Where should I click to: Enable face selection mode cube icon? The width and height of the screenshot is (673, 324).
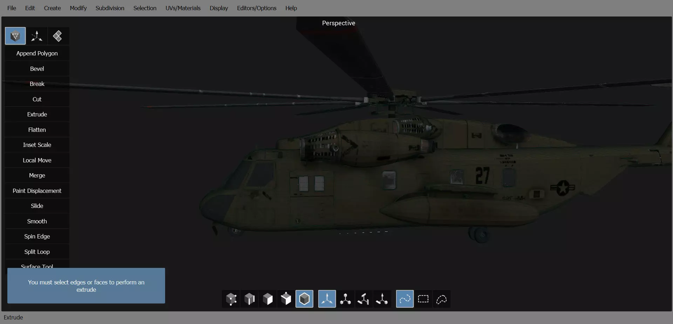pyautogui.click(x=268, y=299)
